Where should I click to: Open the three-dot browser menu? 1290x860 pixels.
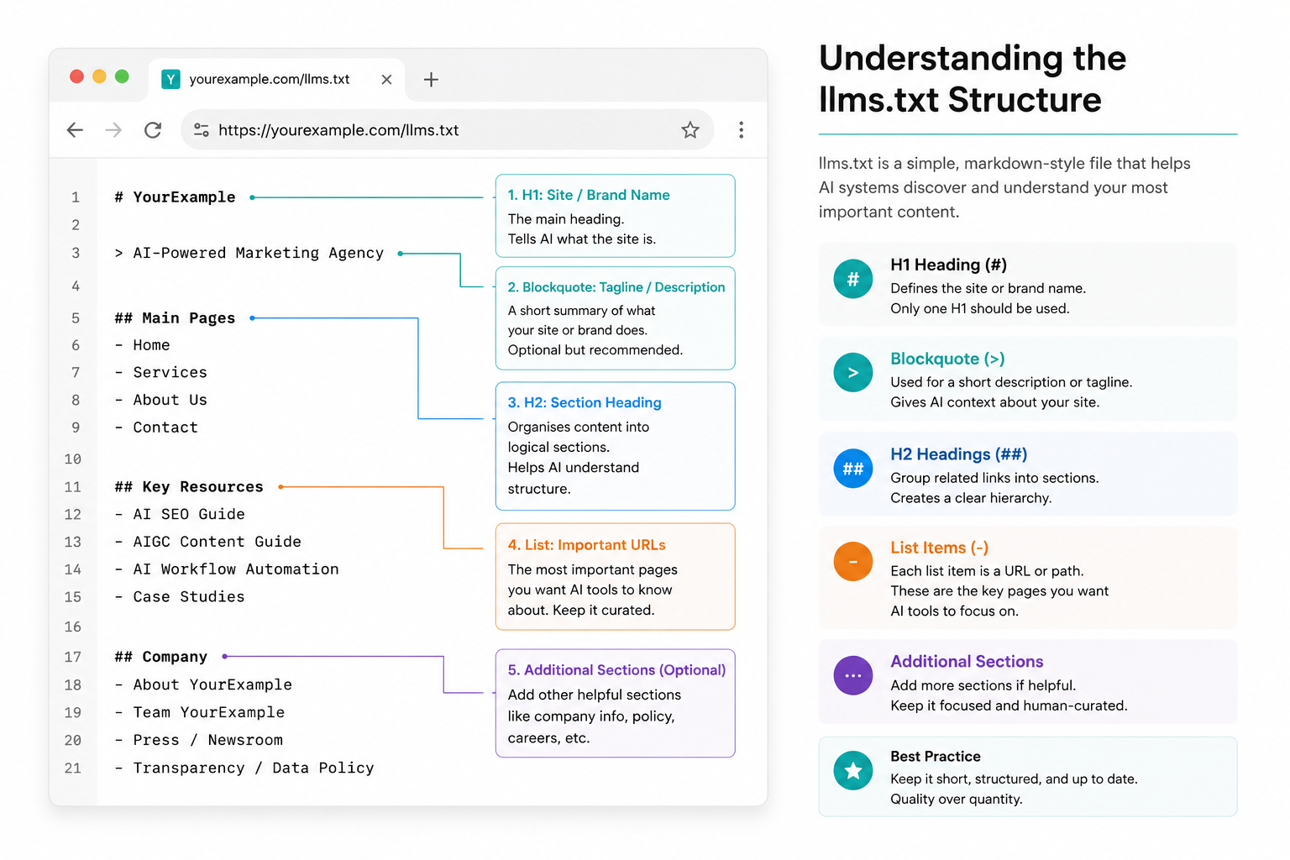741,130
